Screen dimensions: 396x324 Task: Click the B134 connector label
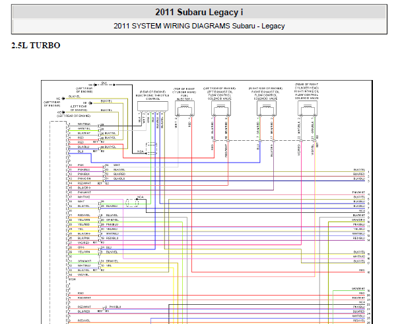coord(72,279)
